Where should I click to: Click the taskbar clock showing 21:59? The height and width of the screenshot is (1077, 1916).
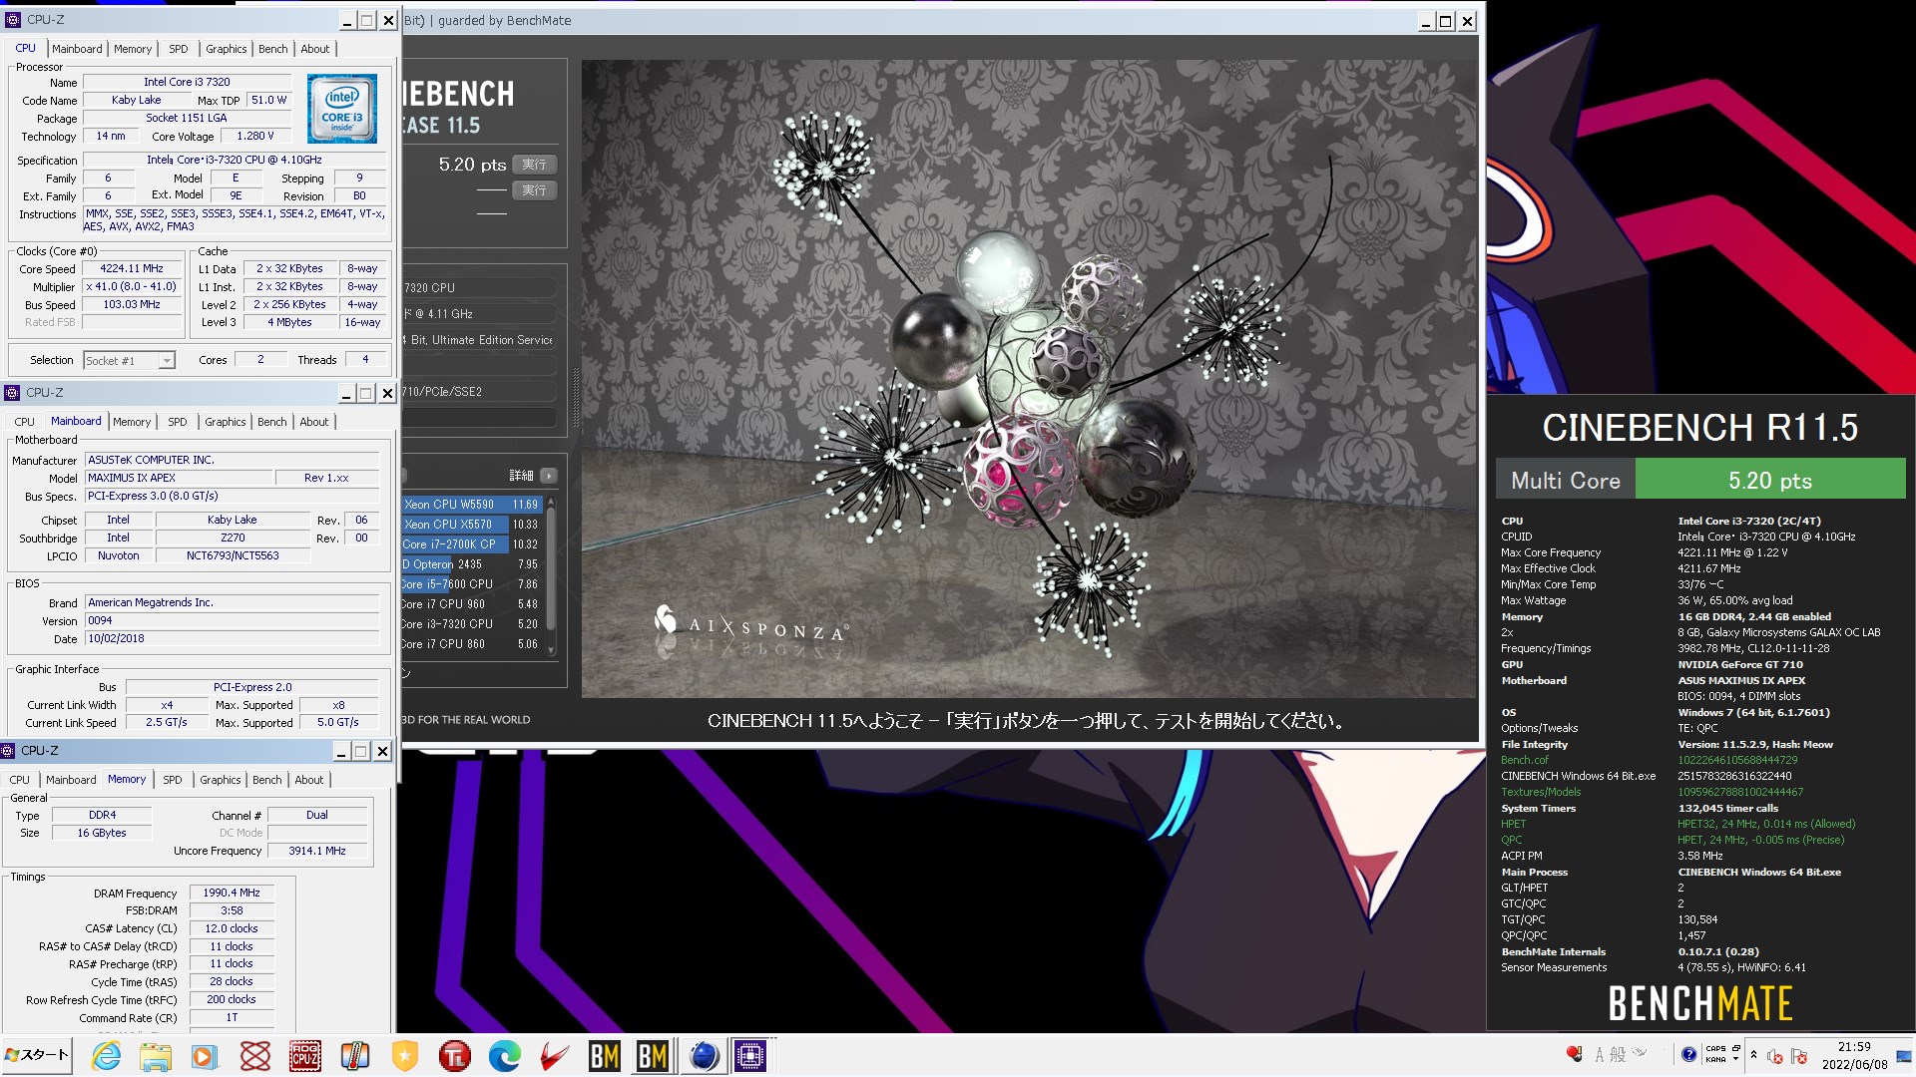click(1854, 1055)
